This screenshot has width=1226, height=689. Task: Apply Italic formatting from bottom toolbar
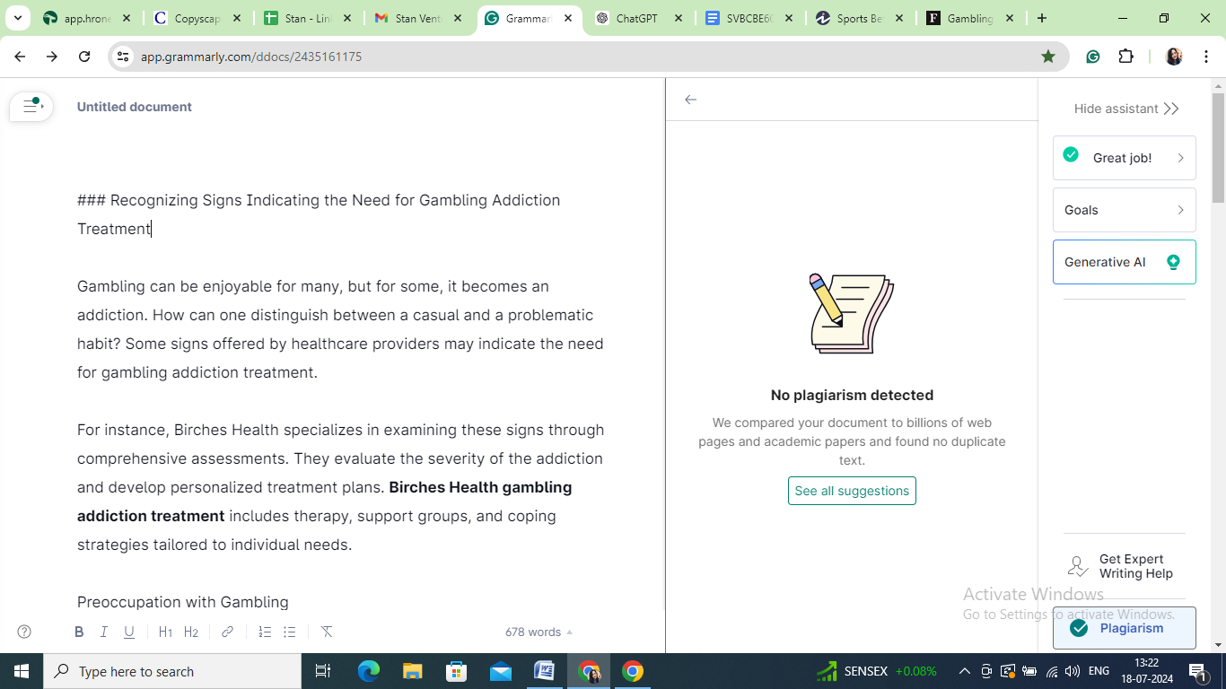click(x=104, y=632)
